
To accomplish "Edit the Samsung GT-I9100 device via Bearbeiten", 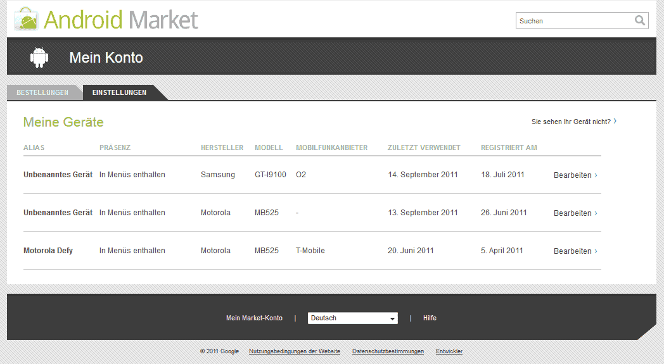I will point(575,175).
